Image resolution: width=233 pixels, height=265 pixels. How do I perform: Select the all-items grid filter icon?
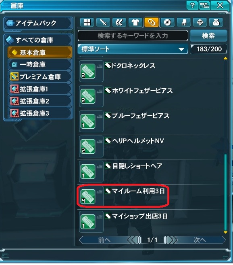[87, 22]
